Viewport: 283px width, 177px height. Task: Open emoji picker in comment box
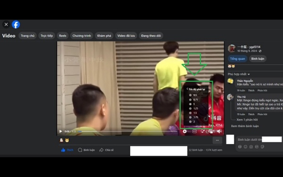(246, 147)
